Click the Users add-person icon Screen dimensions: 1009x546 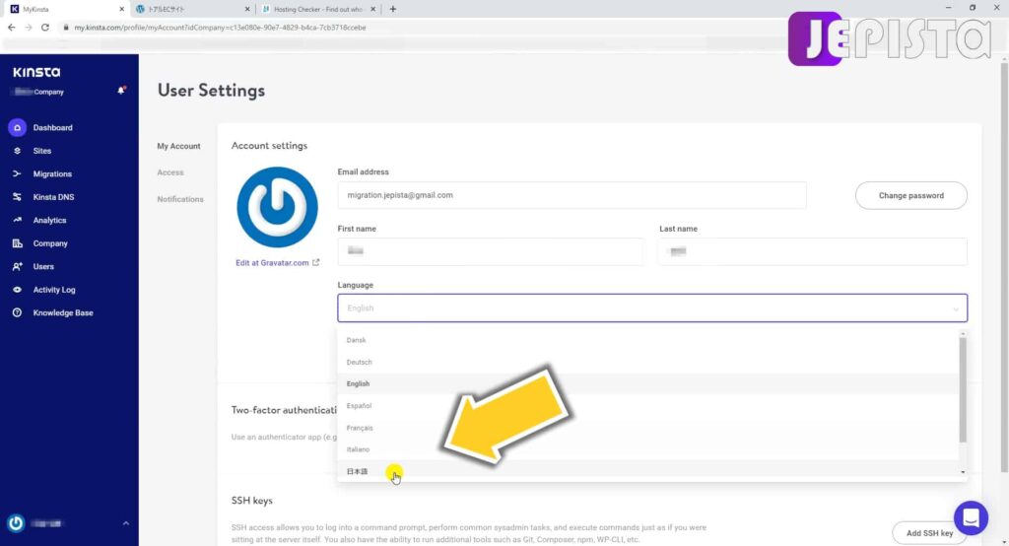pyautogui.click(x=18, y=266)
